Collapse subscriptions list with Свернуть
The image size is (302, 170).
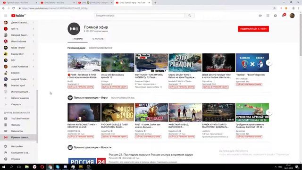(18, 104)
